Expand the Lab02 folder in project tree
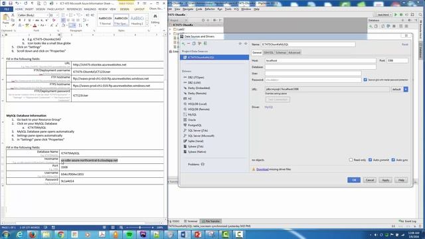The width and height of the screenshot is (425, 239). point(170,29)
